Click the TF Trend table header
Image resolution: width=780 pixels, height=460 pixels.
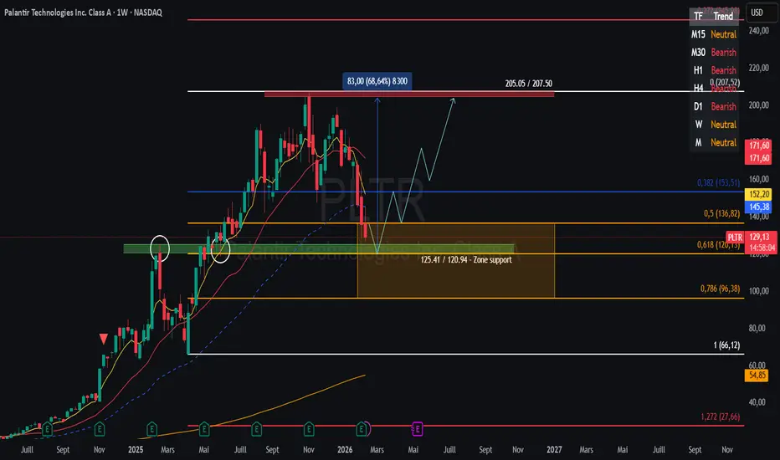coord(714,16)
